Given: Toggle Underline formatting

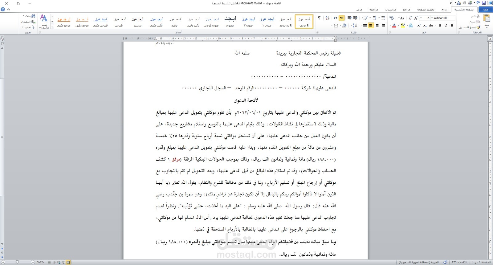Looking at the screenshot, I should coord(440,25).
